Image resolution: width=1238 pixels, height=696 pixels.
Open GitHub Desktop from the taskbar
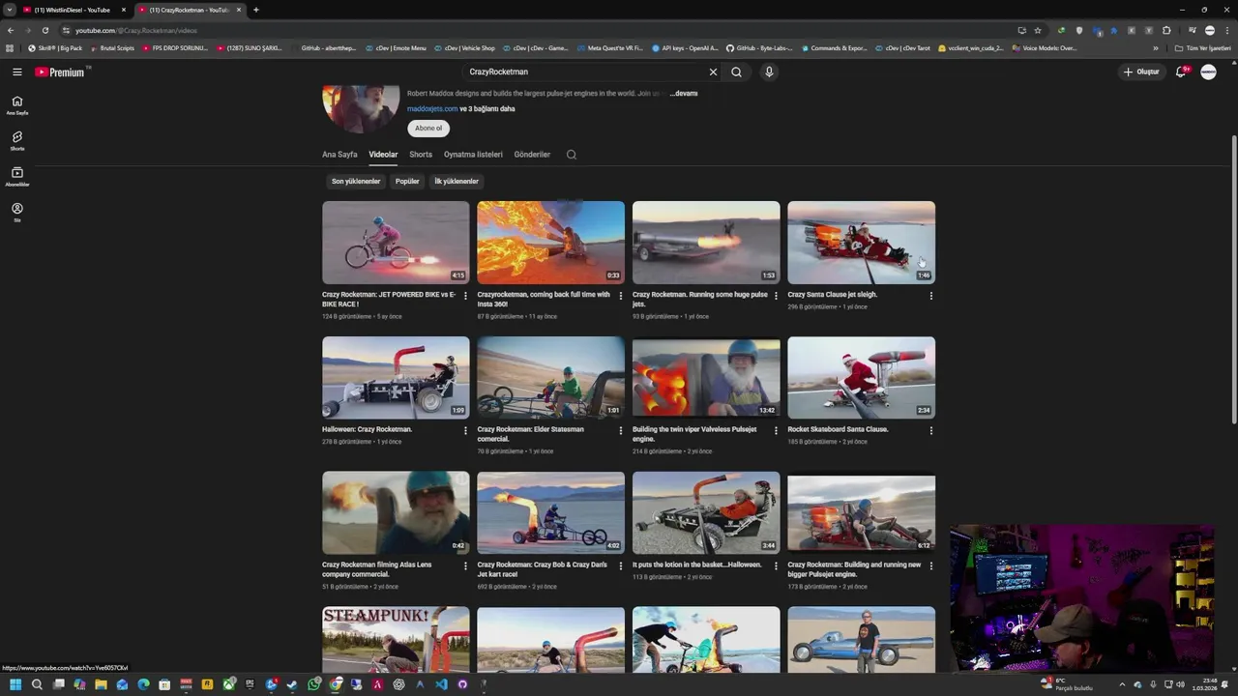(462, 684)
